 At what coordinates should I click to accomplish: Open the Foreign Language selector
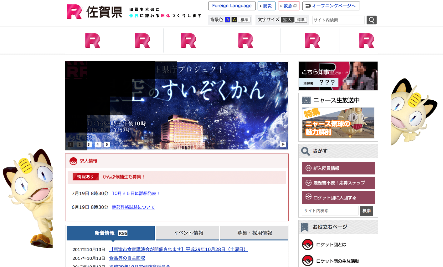click(232, 6)
